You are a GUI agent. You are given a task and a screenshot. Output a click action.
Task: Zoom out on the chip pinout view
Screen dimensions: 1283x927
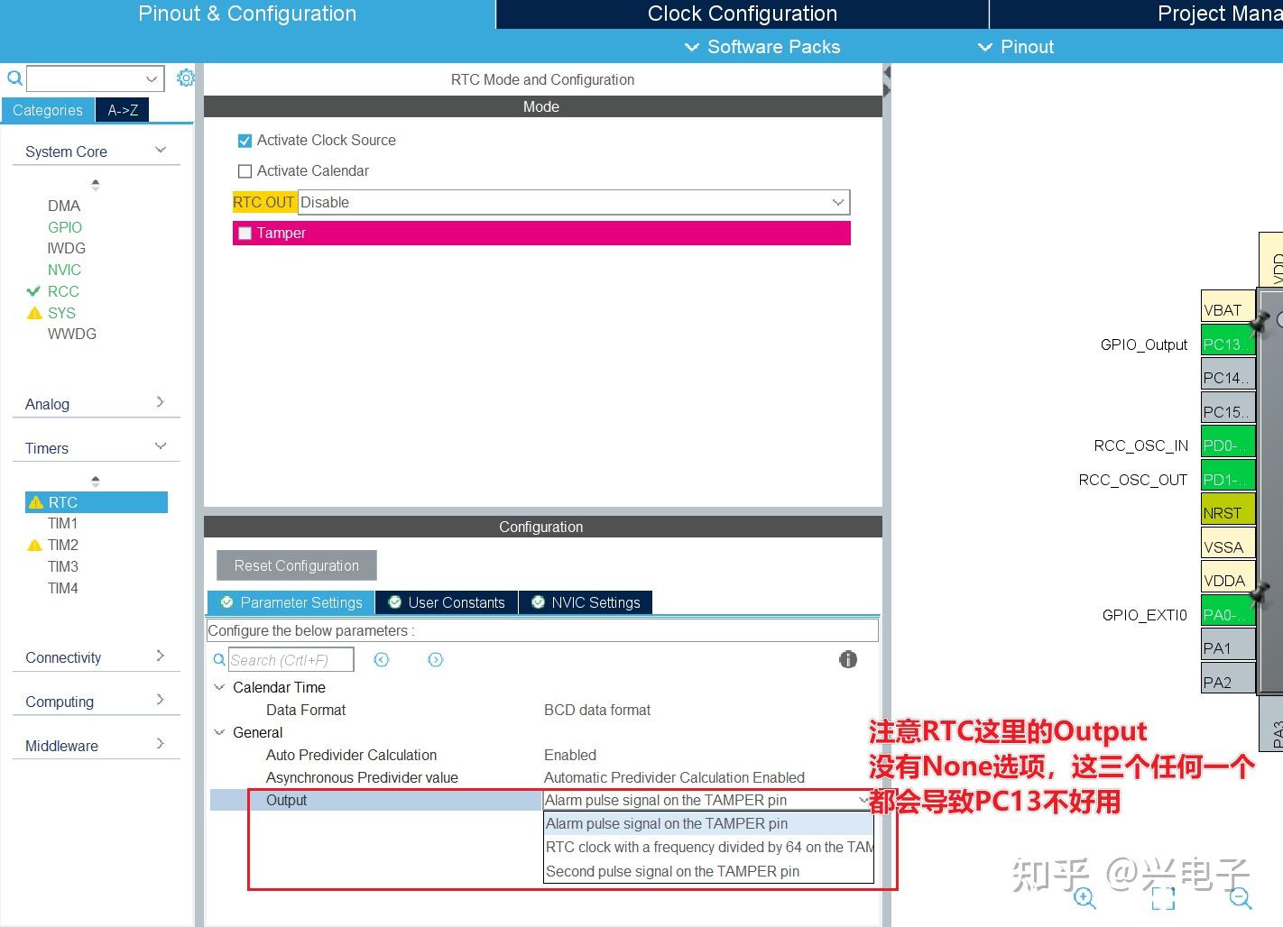click(1241, 897)
